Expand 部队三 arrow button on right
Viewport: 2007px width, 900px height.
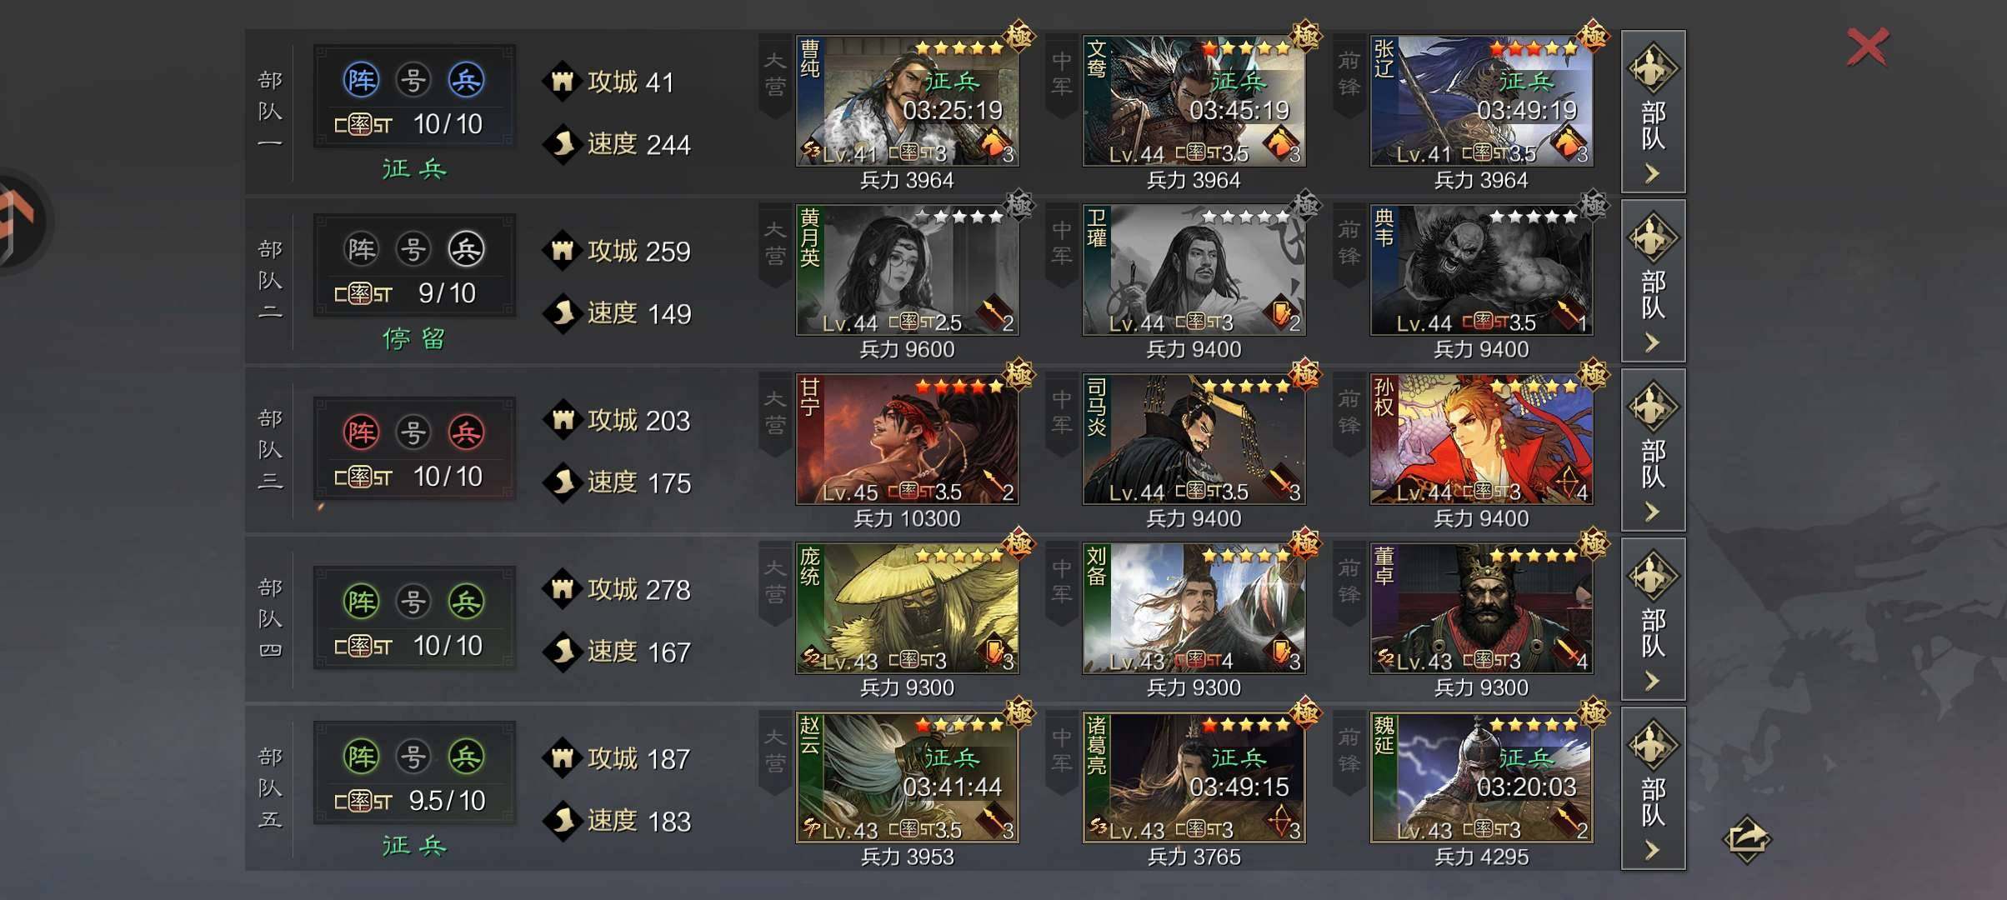(x=1653, y=450)
